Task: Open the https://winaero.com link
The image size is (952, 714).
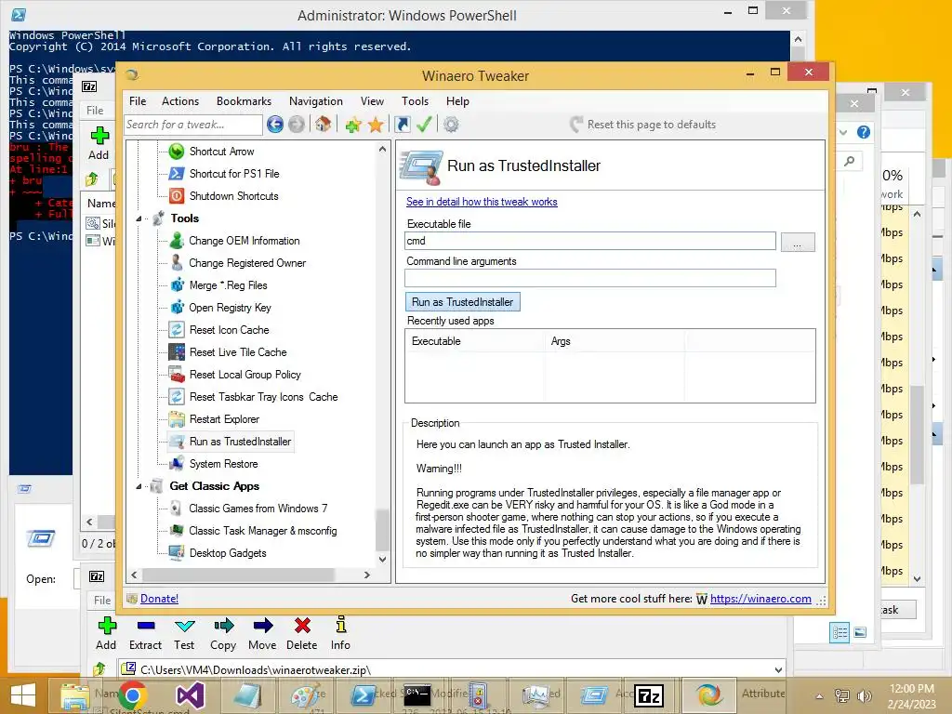Action: pyautogui.click(x=760, y=599)
